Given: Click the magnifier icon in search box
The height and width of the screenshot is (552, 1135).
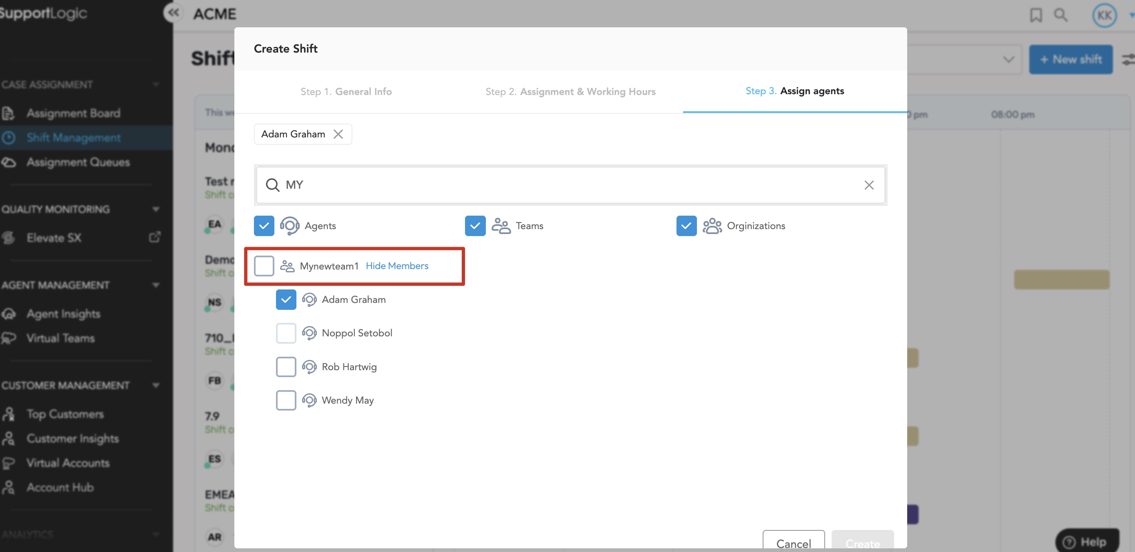Looking at the screenshot, I should point(273,185).
